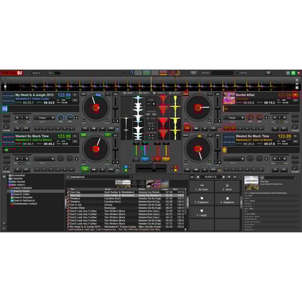
Task: Open menu arrow beside lower-right deck 123.99 BPM
Action: 295,136
